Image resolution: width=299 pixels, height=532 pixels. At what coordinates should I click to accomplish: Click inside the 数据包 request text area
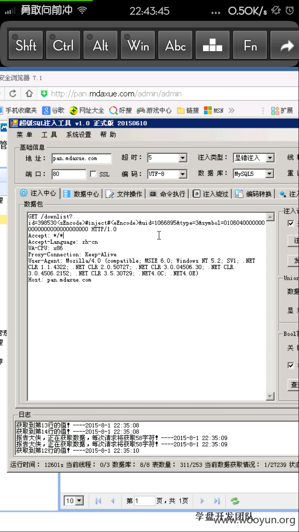[147, 306]
